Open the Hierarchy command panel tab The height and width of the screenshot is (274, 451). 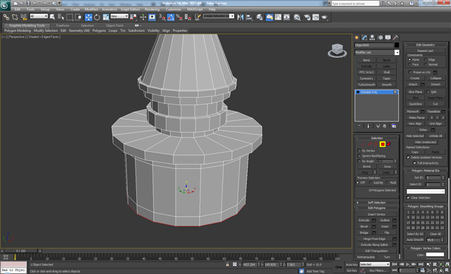pyautogui.click(x=373, y=37)
